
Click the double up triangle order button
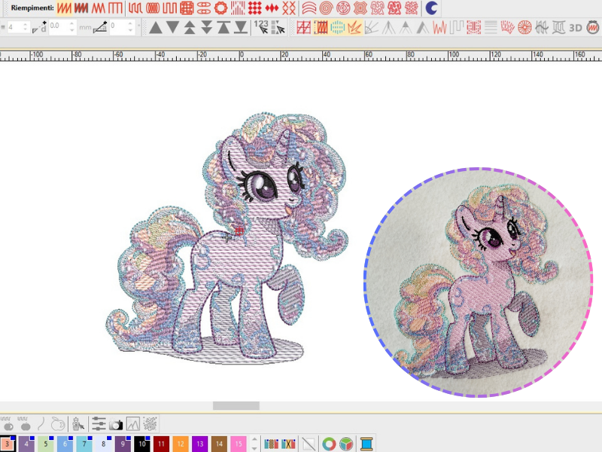point(190,27)
